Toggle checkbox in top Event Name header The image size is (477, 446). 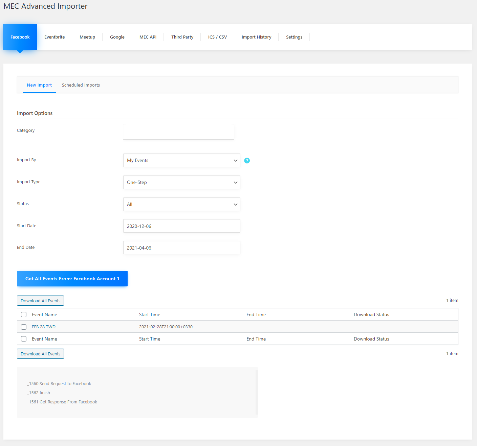click(x=24, y=314)
